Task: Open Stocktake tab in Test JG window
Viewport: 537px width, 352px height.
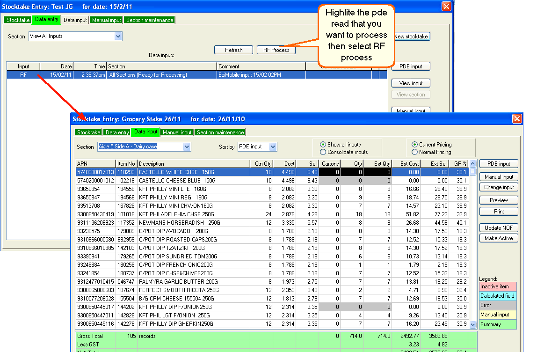Action: pyautogui.click(x=18, y=20)
